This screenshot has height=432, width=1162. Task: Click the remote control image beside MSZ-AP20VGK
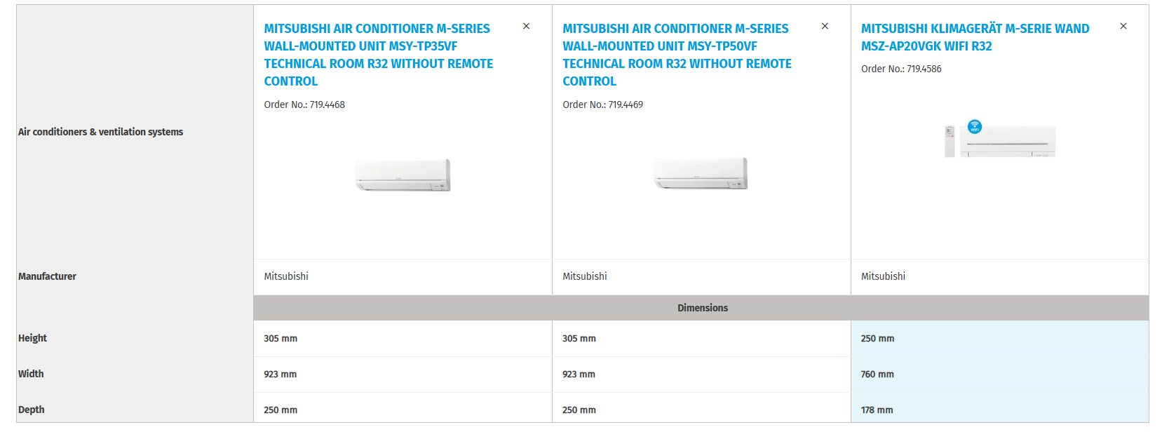(950, 141)
